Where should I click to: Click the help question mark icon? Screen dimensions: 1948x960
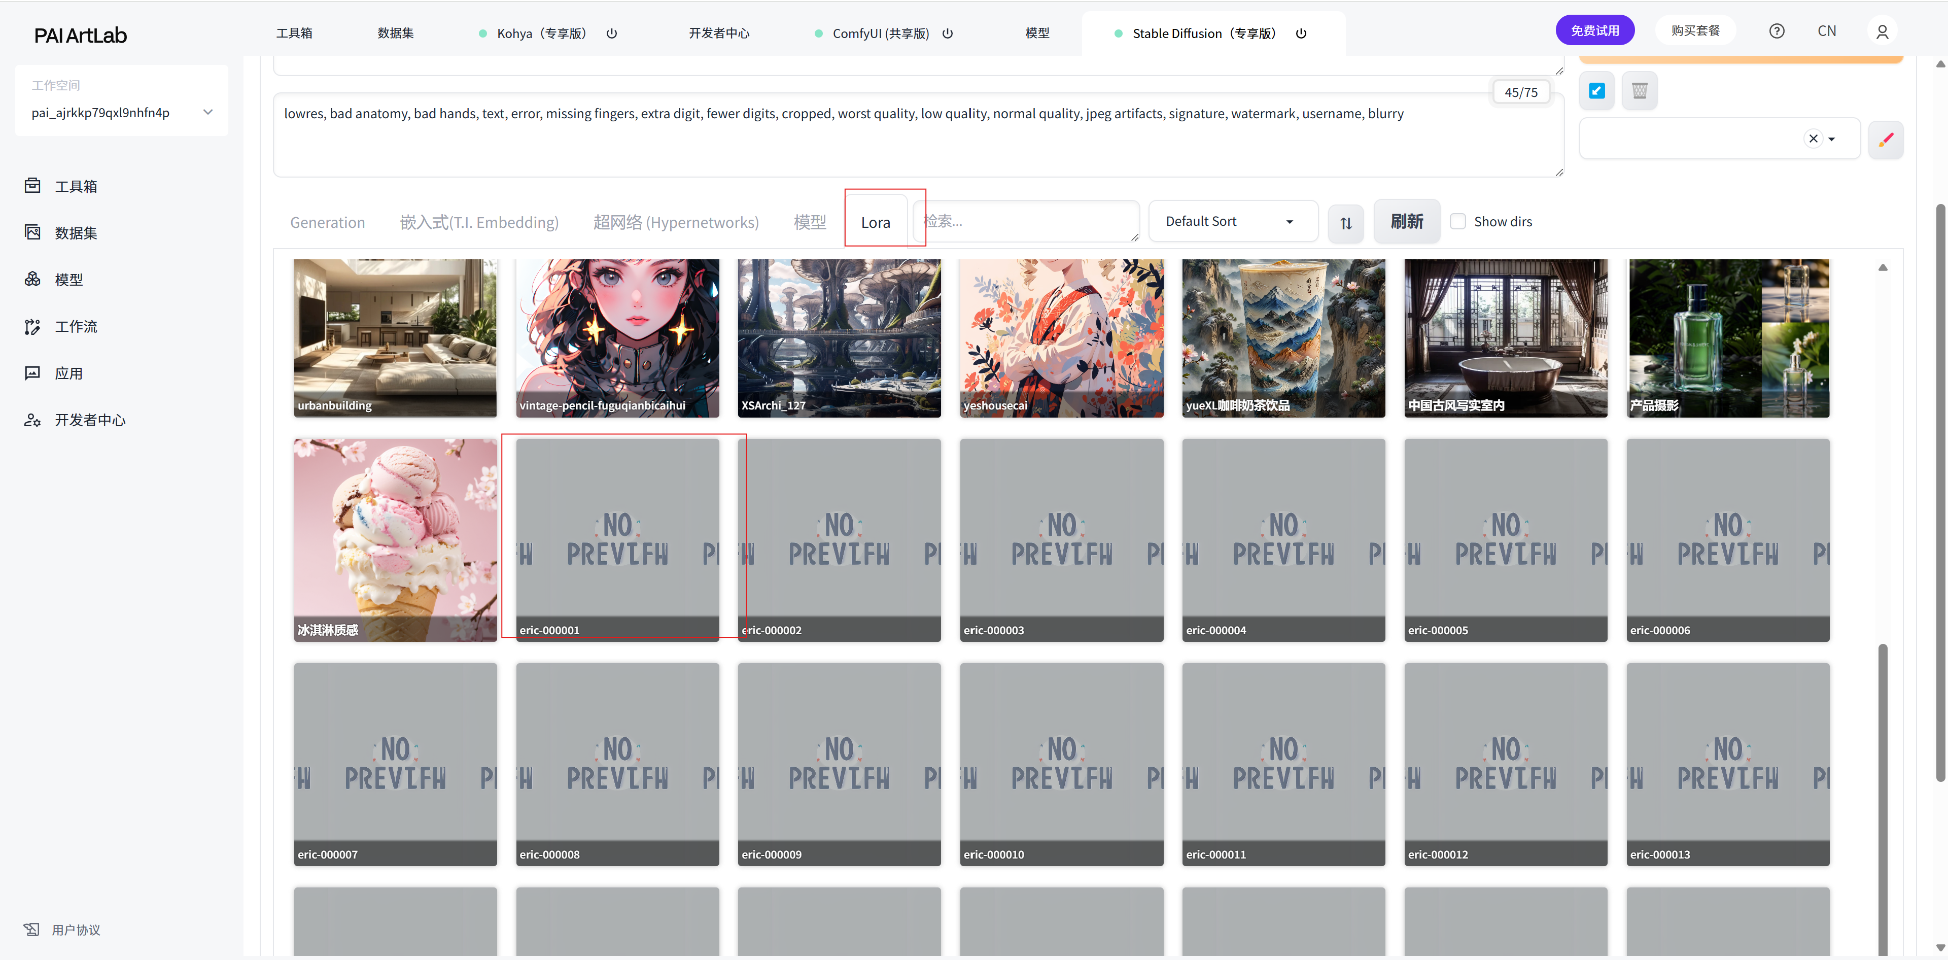(x=1777, y=31)
